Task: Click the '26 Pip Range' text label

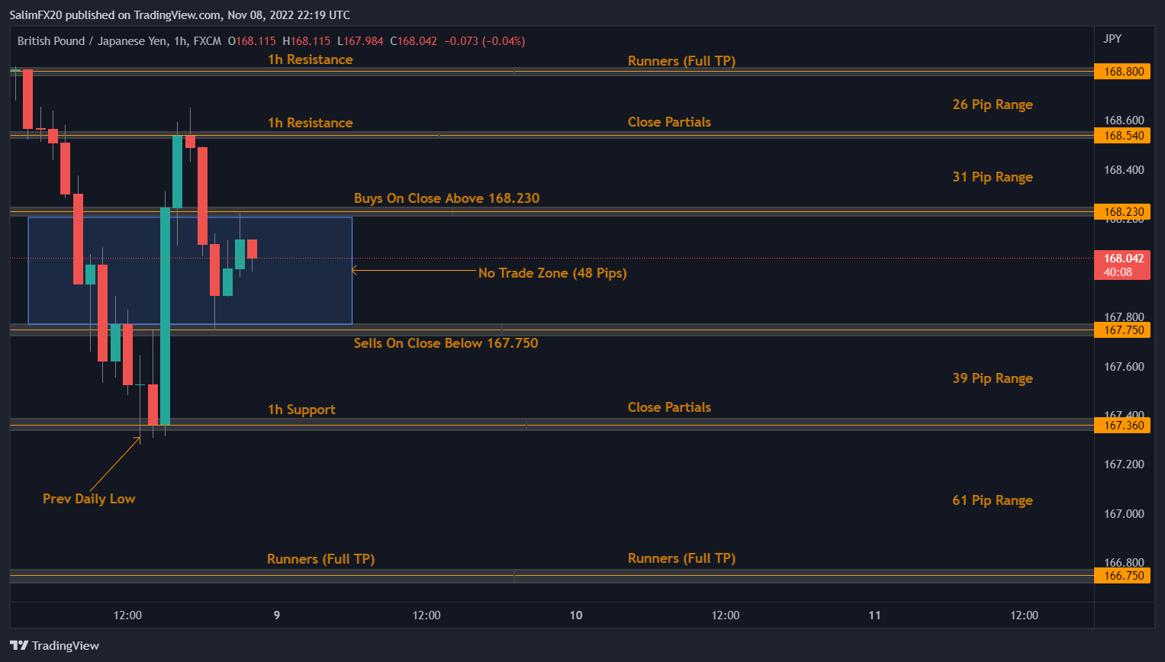Action: [992, 104]
